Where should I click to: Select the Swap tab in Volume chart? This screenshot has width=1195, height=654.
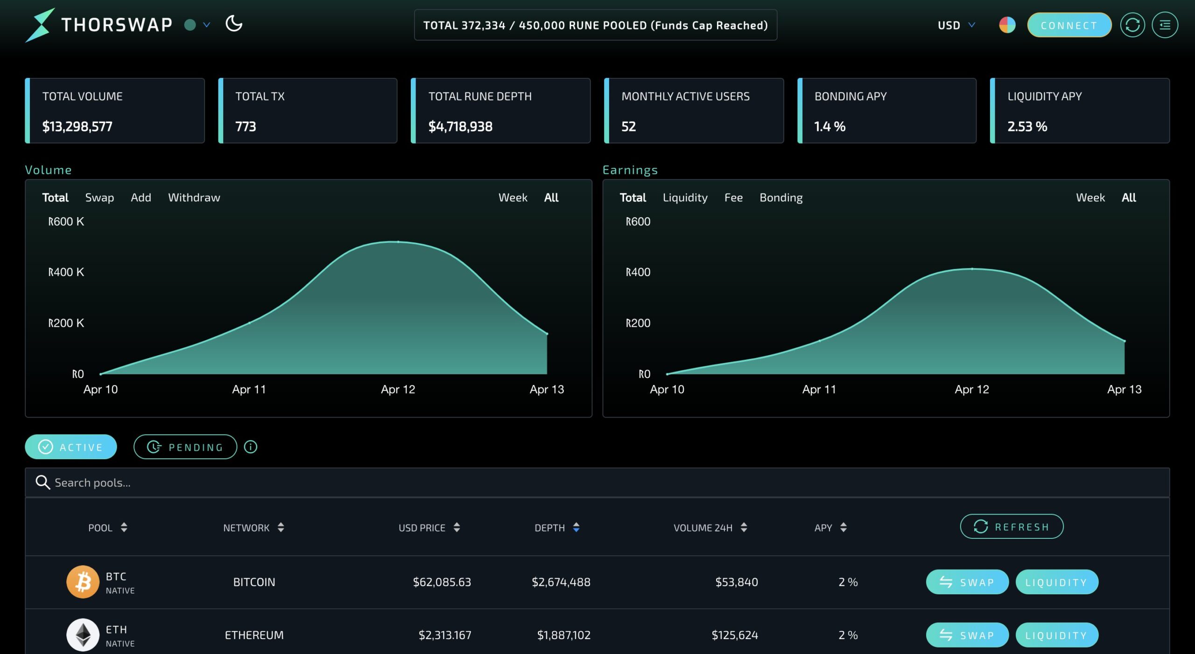click(x=99, y=198)
